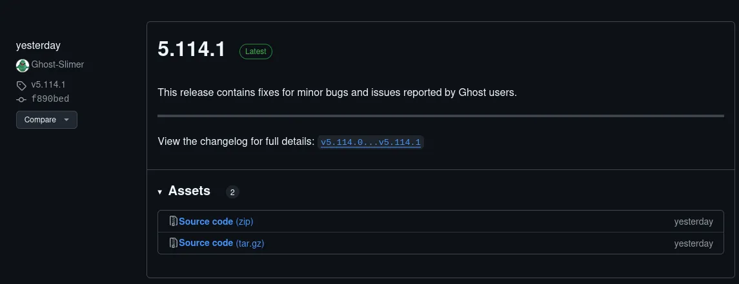Open the v5.114.1 tag link
This screenshot has width=739, height=284.
tap(48, 84)
